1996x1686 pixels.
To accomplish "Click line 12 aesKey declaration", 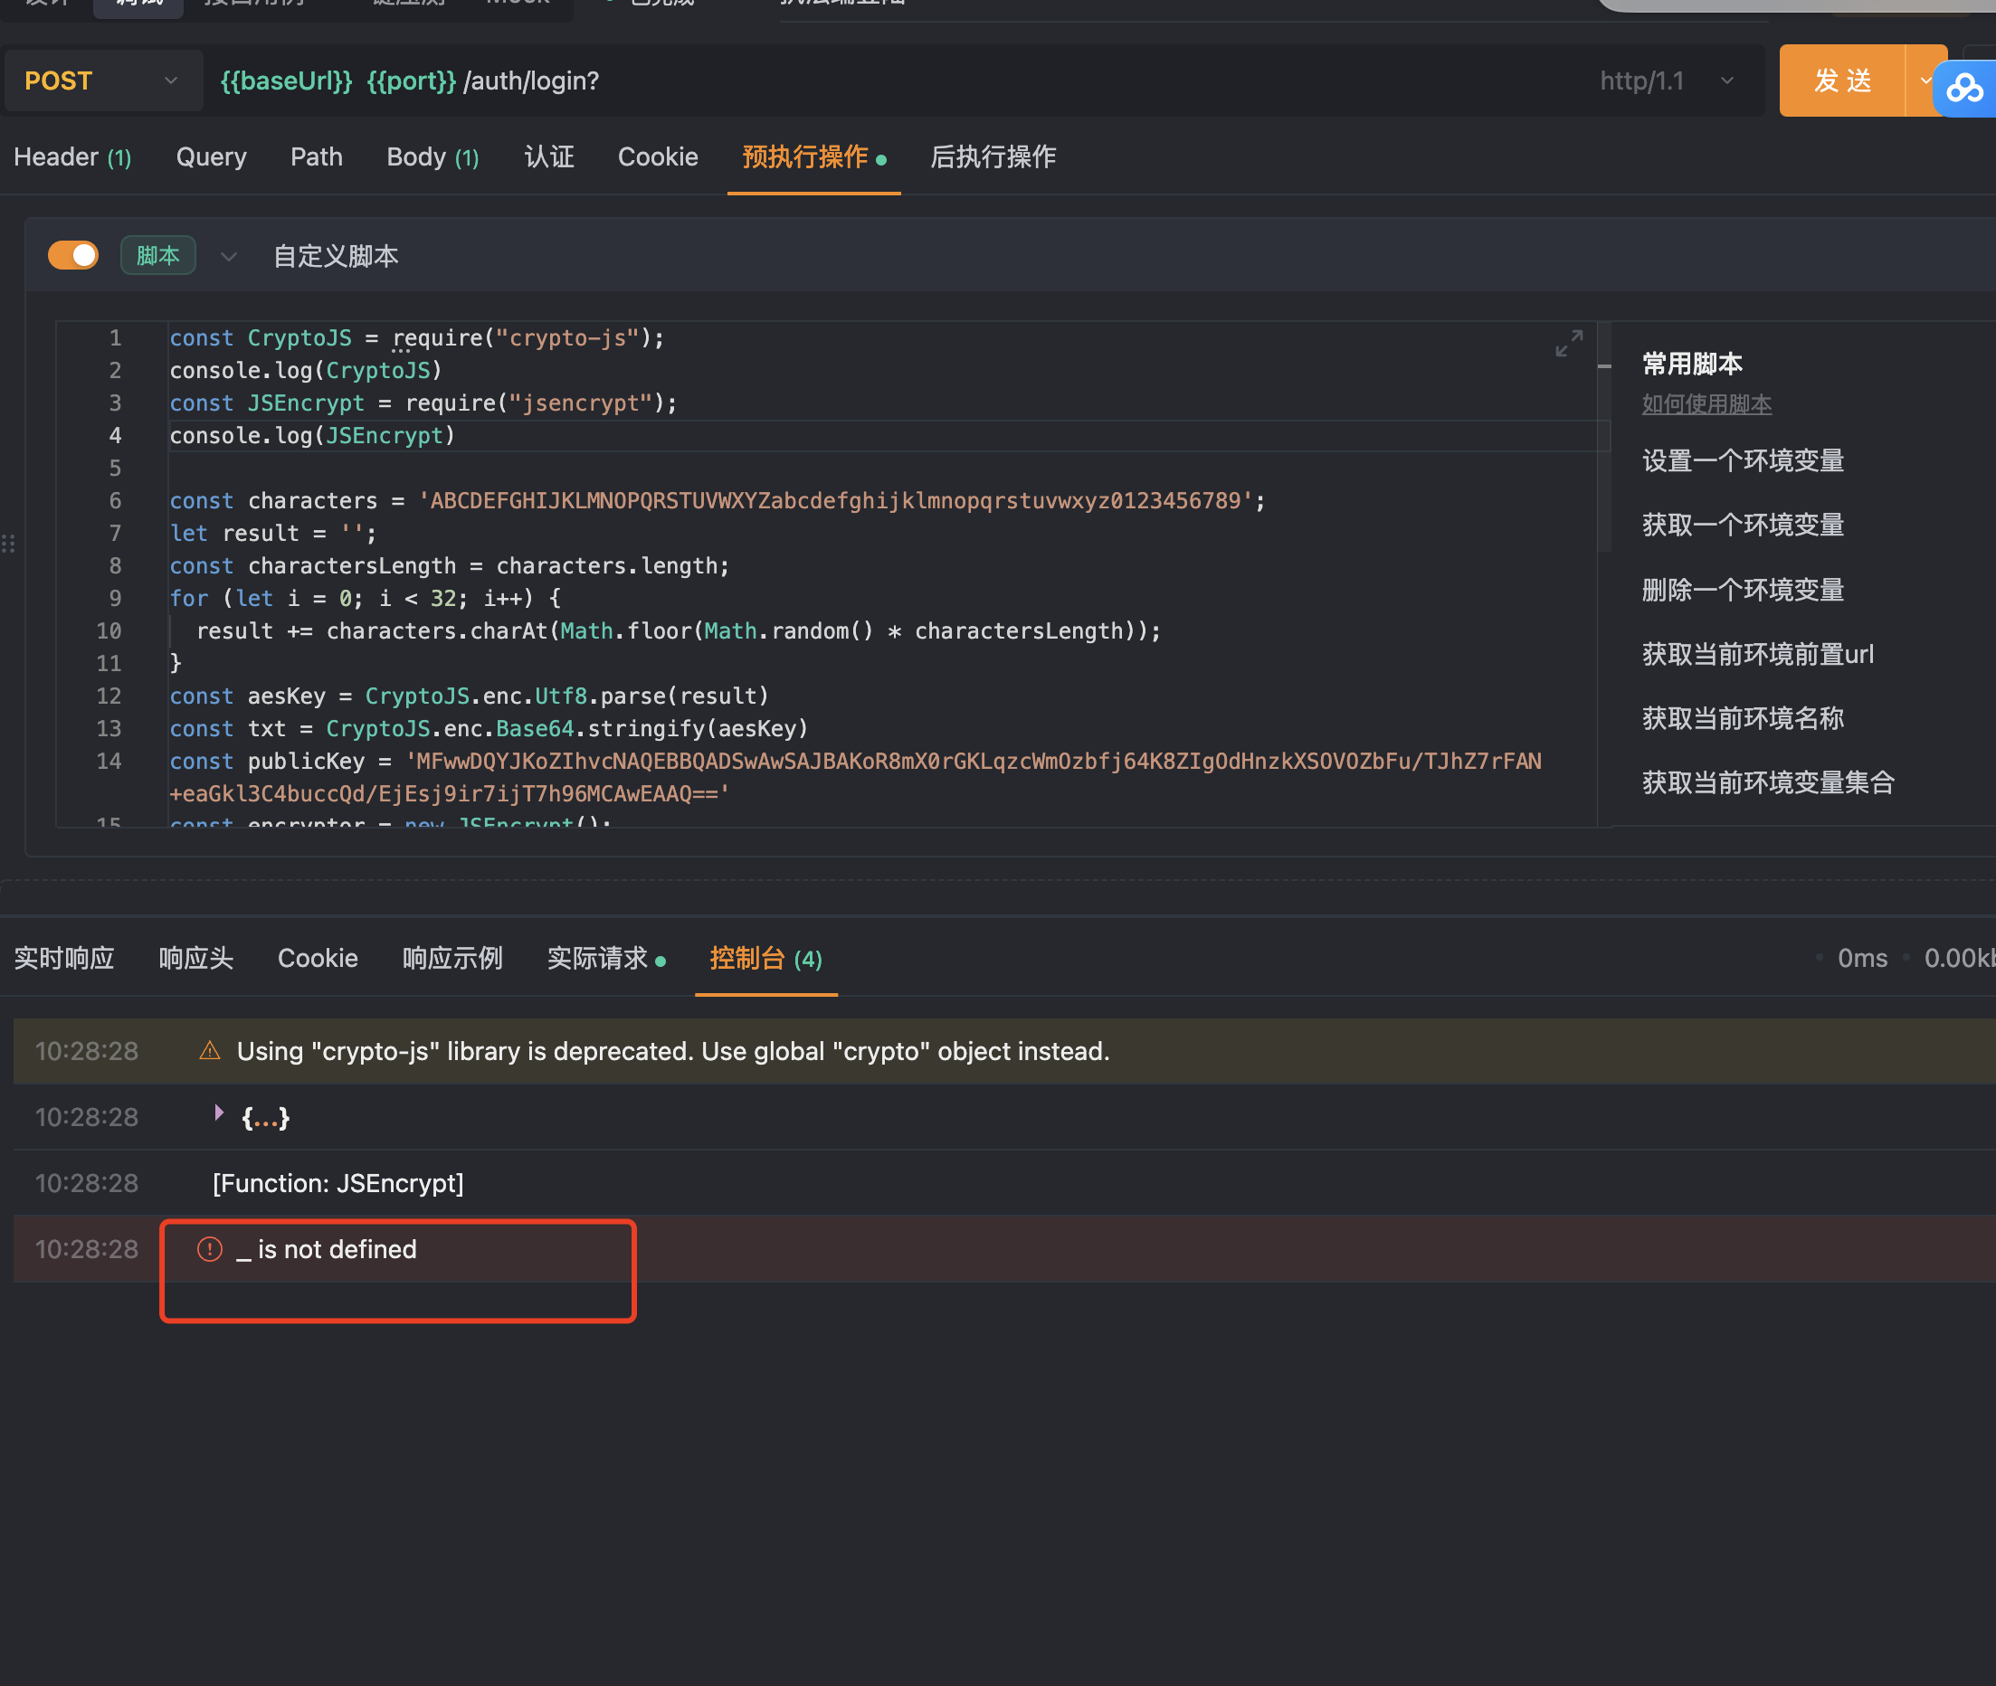I will click(x=469, y=696).
